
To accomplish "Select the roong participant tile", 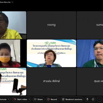I will [51, 25].
